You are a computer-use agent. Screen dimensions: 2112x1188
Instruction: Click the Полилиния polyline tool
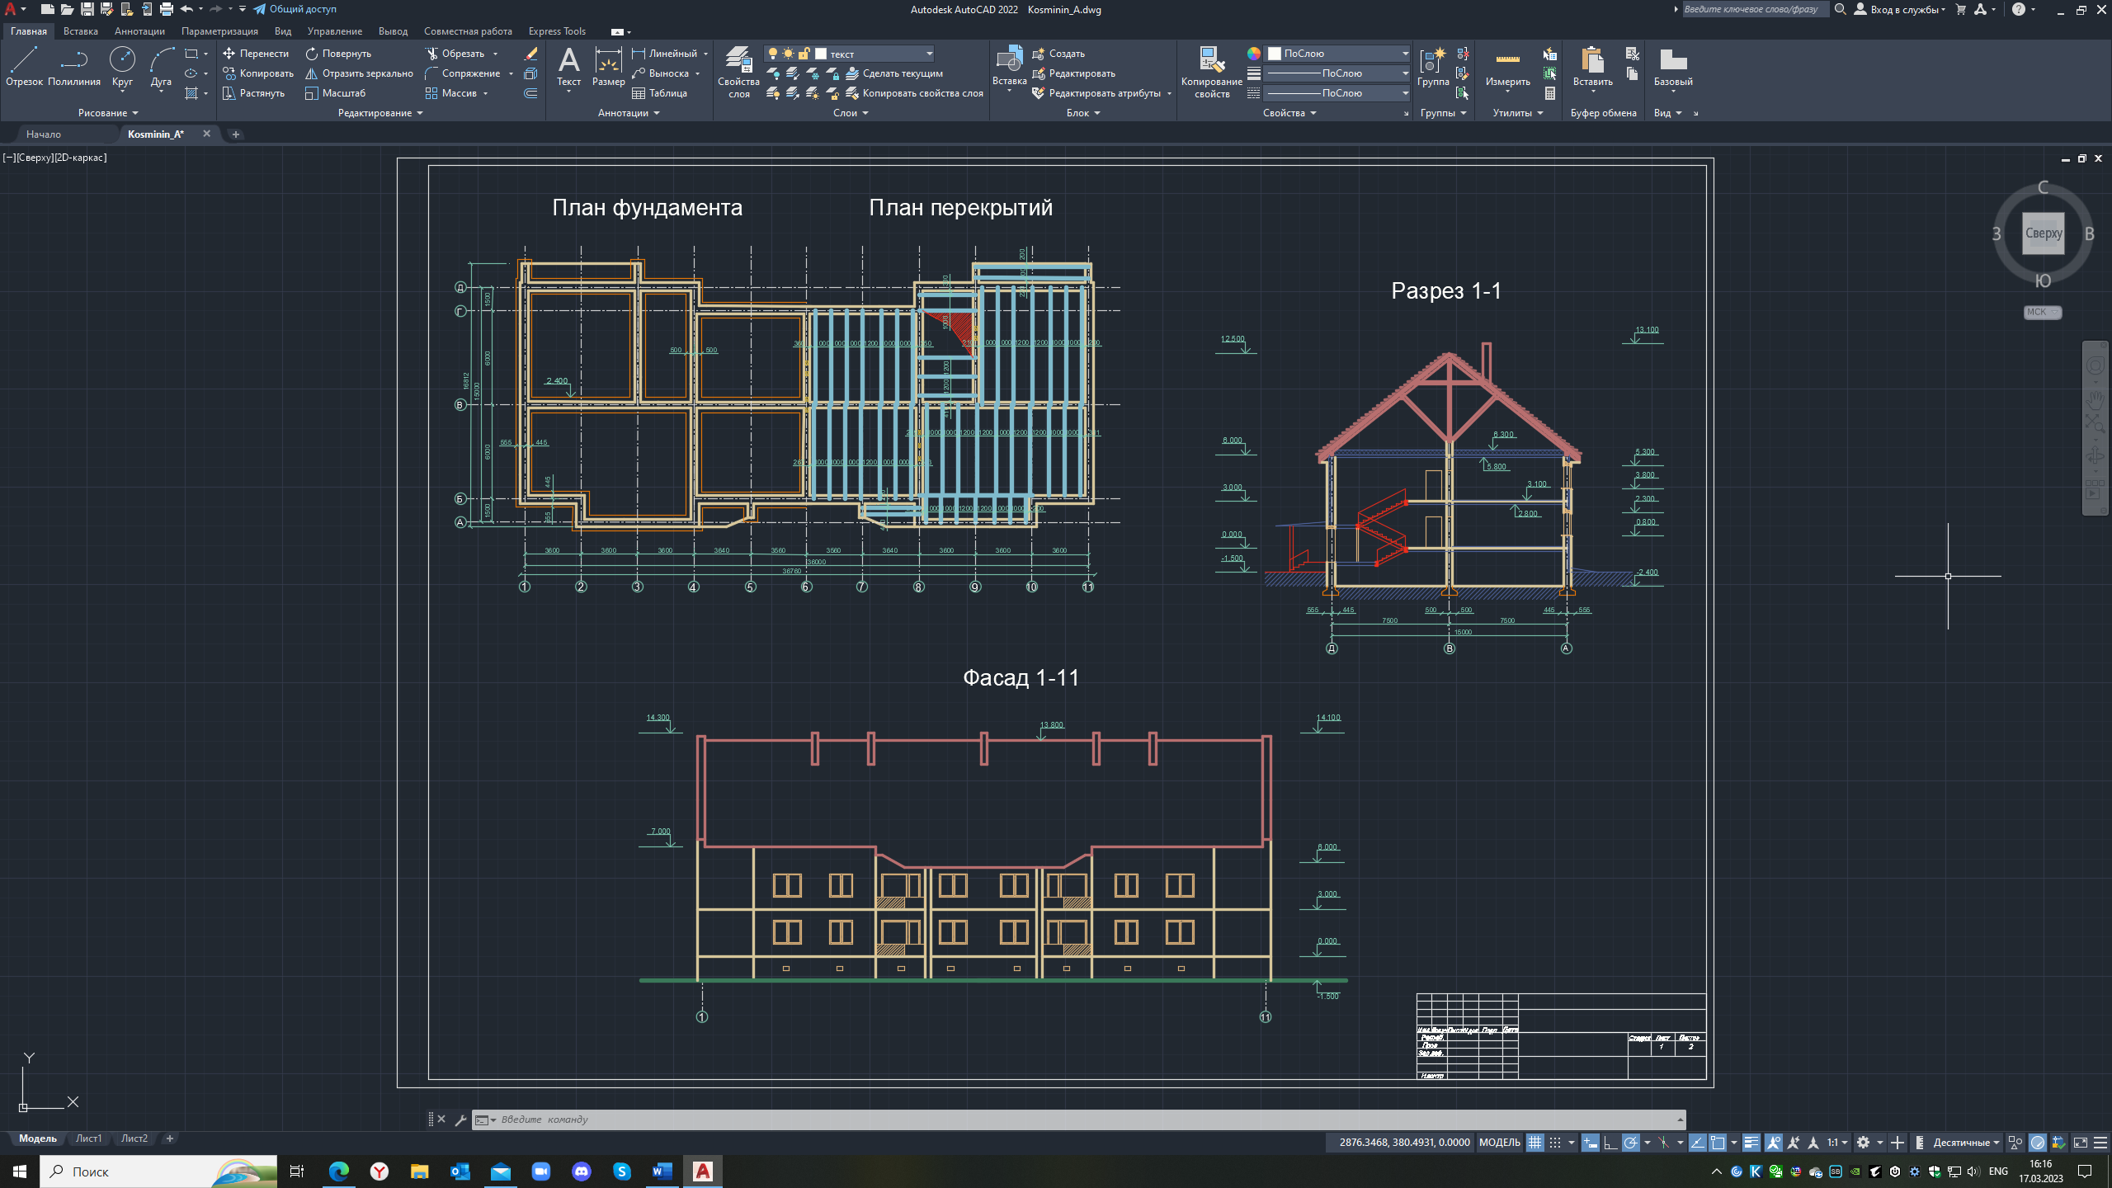pyautogui.click(x=74, y=66)
